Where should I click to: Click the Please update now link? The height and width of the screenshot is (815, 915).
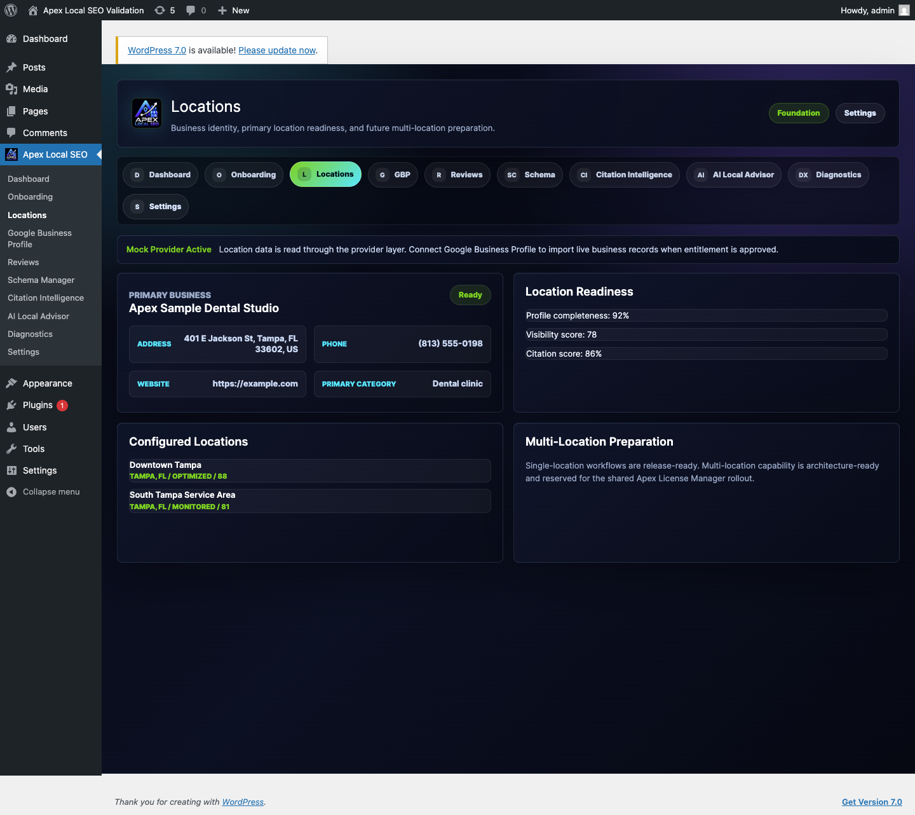[277, 50]
